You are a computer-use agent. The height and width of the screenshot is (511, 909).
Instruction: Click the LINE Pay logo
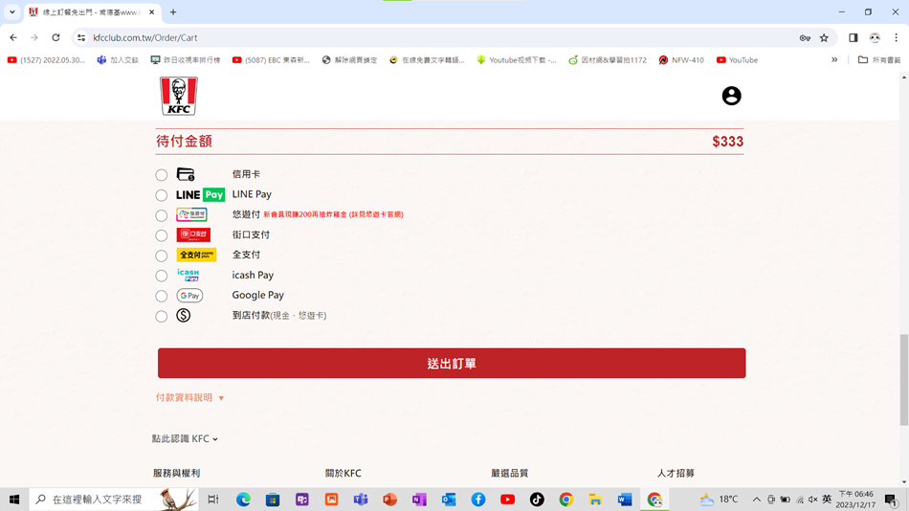click(200, 195)
